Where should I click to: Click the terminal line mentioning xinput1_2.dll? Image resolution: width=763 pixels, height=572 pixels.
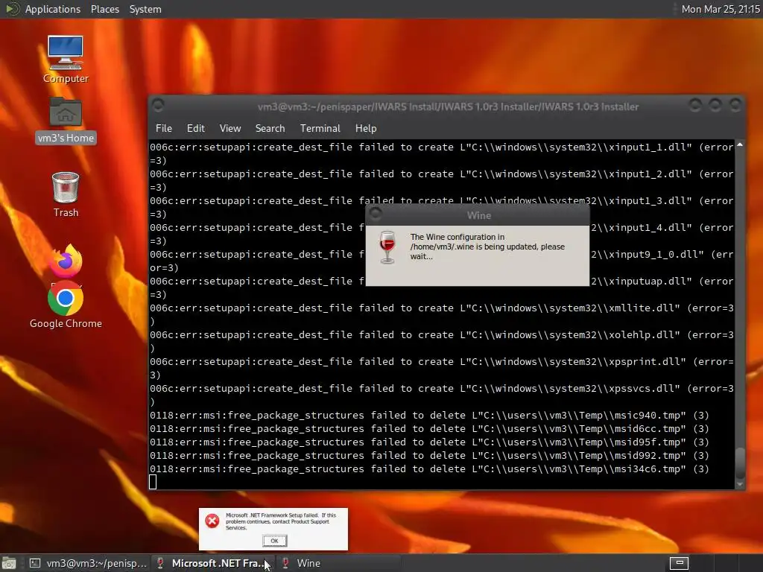(x=441, y=180)
